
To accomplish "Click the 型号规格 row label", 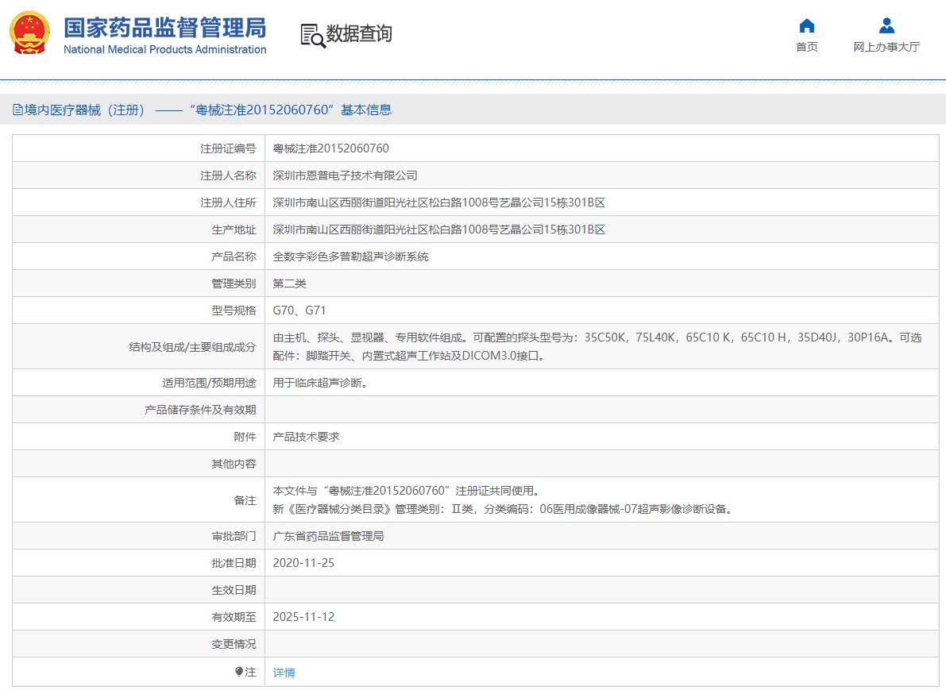I will pos(234,310).
